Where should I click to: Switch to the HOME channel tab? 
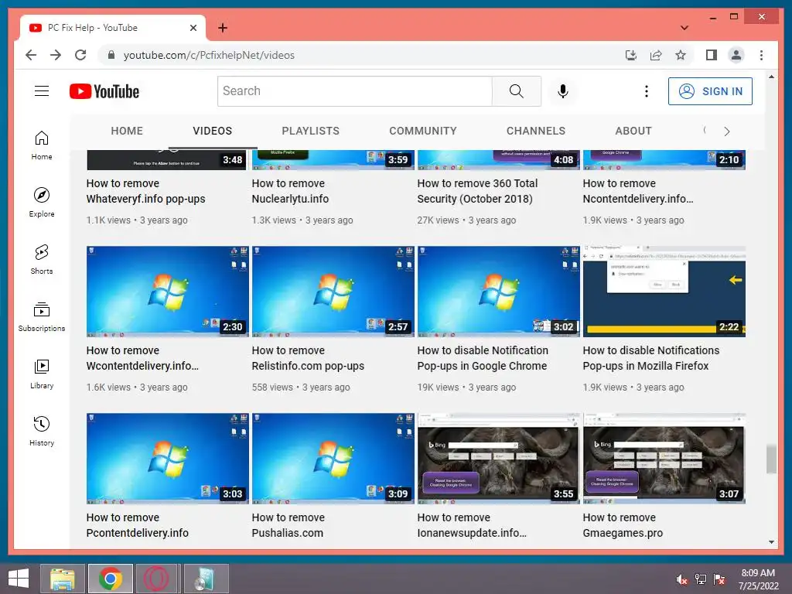coord(127,131)
